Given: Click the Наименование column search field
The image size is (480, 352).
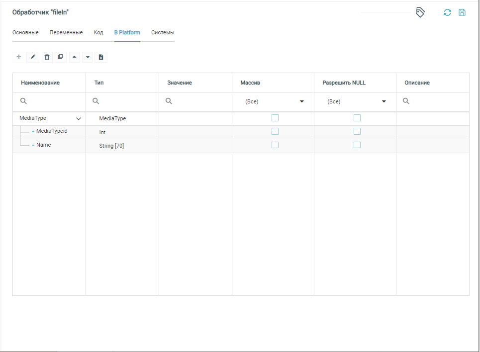Looking at the screenshot, I should 52,101.
